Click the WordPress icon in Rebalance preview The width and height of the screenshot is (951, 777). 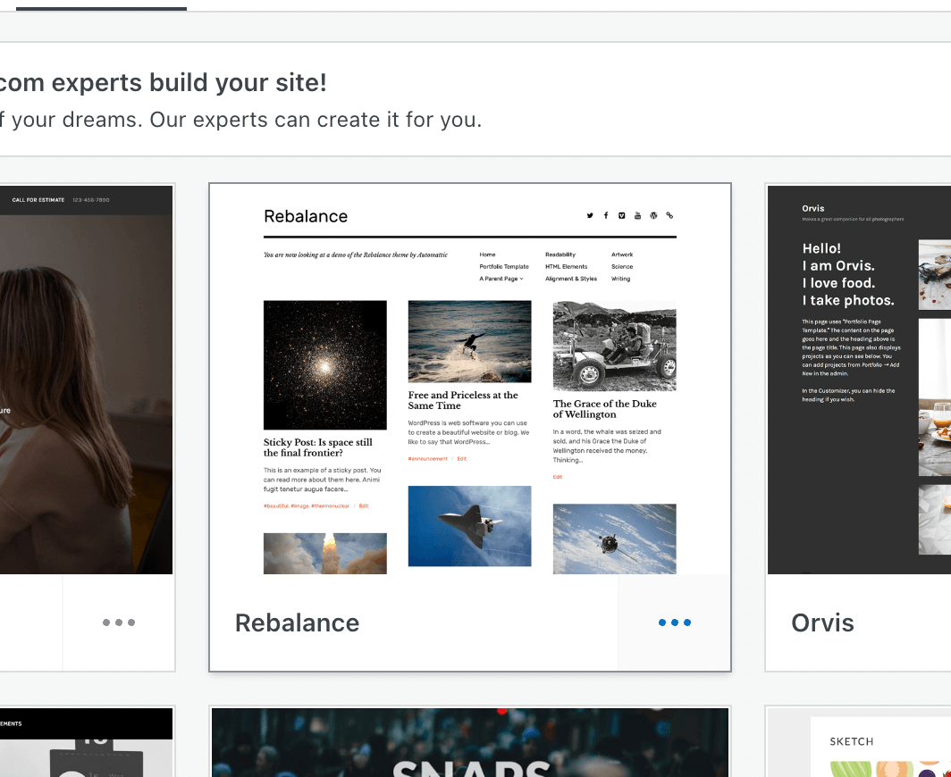(x=653, y=215)
